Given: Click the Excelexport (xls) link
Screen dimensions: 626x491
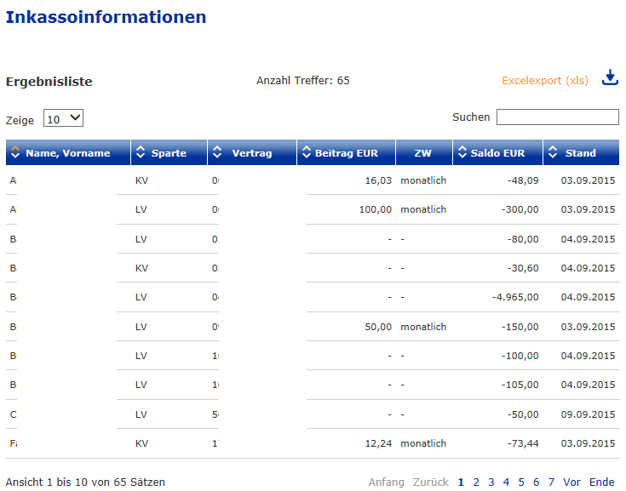Looking at the screenshot, I should pos(545,81).
